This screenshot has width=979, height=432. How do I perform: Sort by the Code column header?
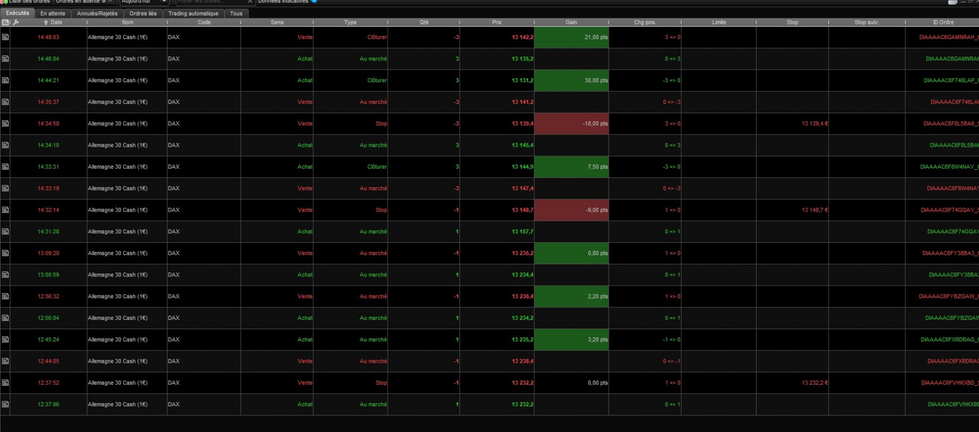204,22
